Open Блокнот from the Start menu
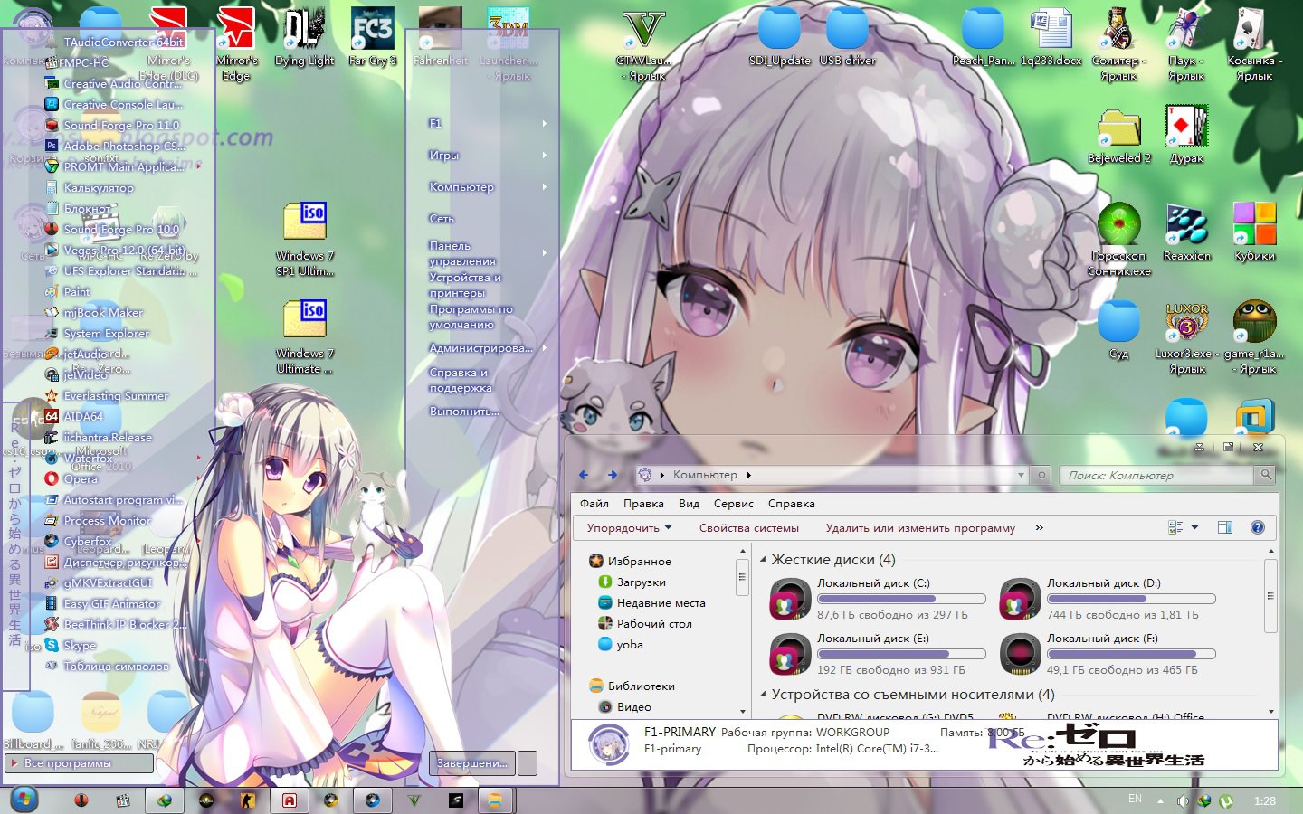This screenshot has width=1303, height=814. [78, 208]
